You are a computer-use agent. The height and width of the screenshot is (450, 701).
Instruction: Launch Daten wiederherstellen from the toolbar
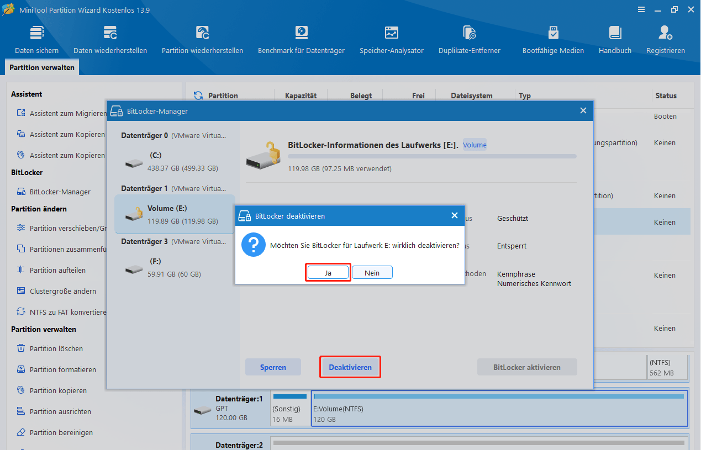(110, 40)
